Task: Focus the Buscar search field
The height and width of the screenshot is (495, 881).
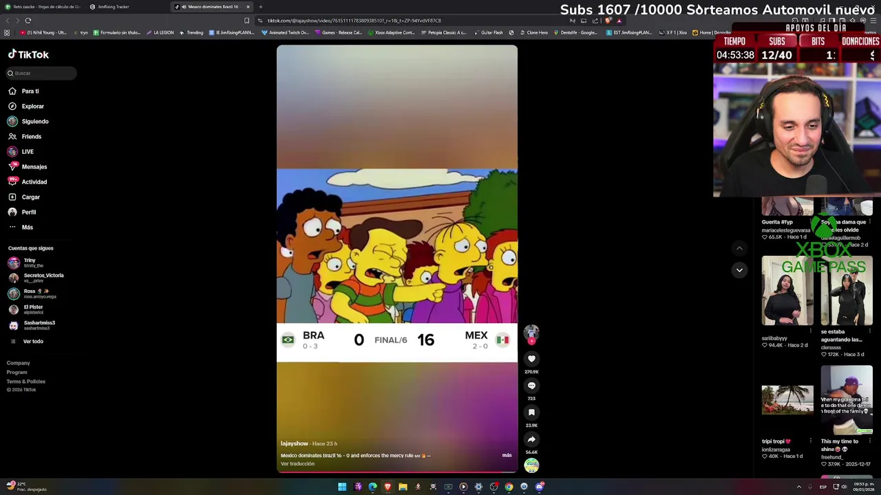Action: tap(41, 73)
